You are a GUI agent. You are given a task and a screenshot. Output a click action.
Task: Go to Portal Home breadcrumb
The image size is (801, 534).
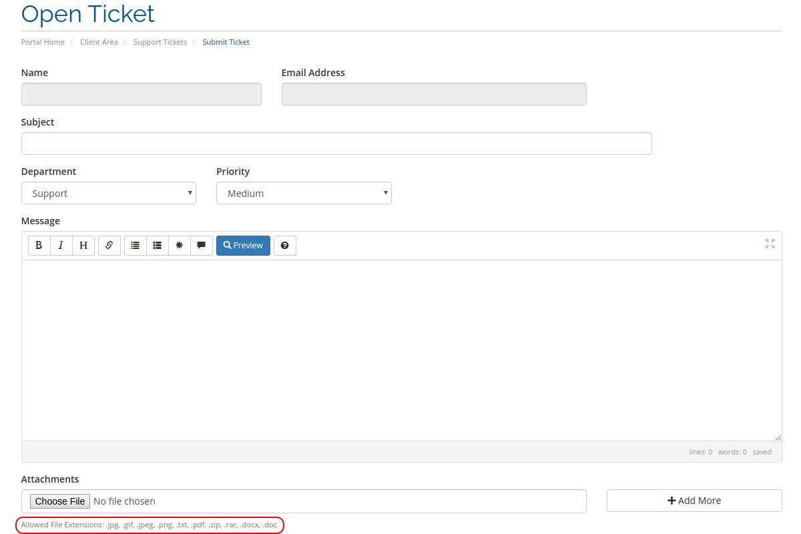coord(43,42)
